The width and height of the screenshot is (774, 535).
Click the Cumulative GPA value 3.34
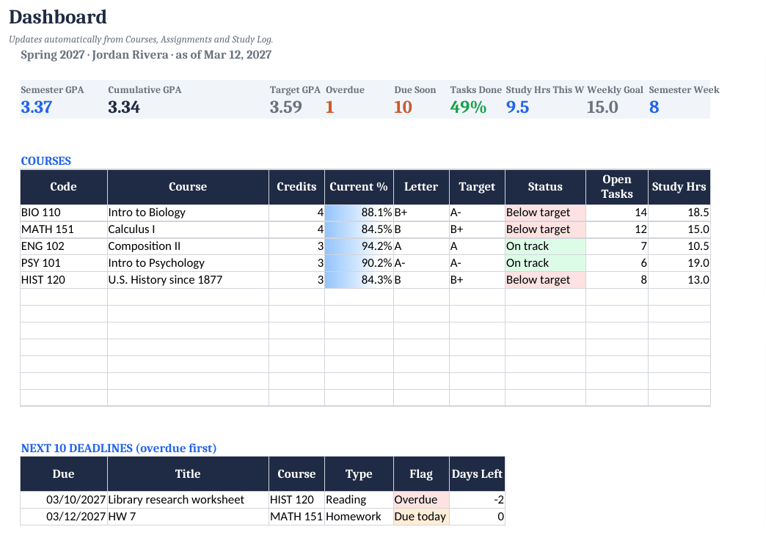coord(124,107)
